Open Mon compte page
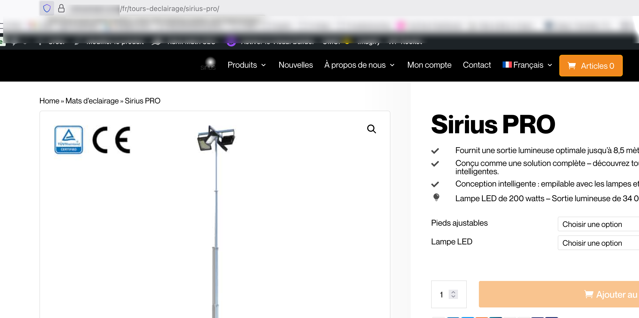This screenshot has width=639, height=318. [x=429, y=65]
